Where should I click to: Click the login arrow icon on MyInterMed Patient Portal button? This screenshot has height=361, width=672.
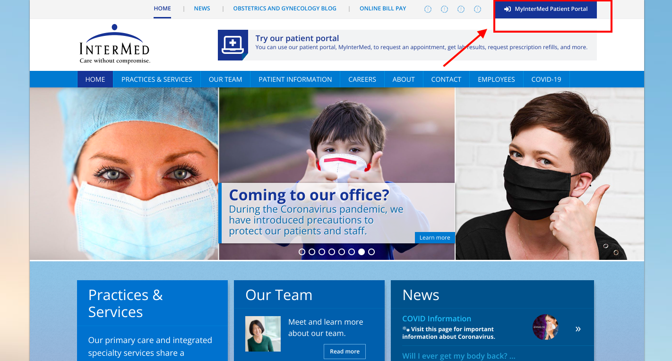508,8
